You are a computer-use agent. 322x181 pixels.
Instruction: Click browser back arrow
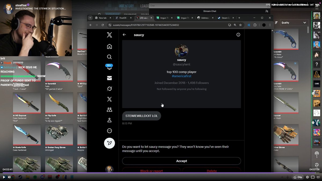(90, 25)
